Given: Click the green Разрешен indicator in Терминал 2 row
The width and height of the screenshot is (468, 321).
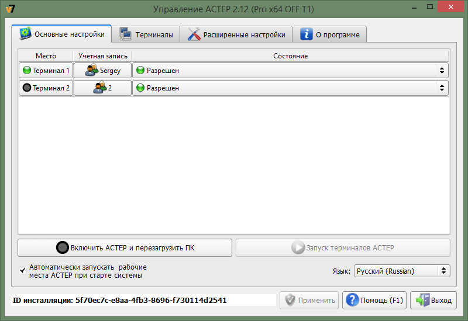Looking at the screenshot, I should tap(140, 88).
